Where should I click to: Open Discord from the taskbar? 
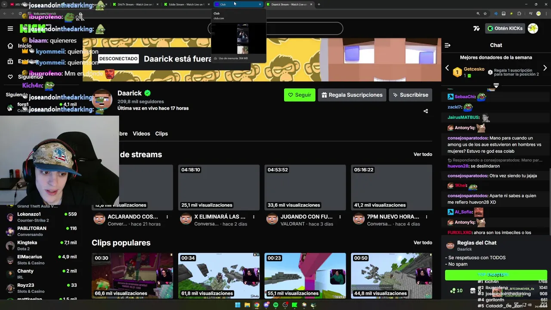pyautogui.click(x=266, y=305)
